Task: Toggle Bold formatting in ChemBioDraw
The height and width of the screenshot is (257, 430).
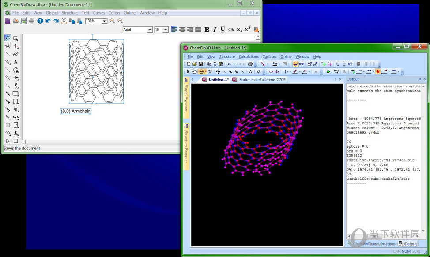Action: click(207, 30)
